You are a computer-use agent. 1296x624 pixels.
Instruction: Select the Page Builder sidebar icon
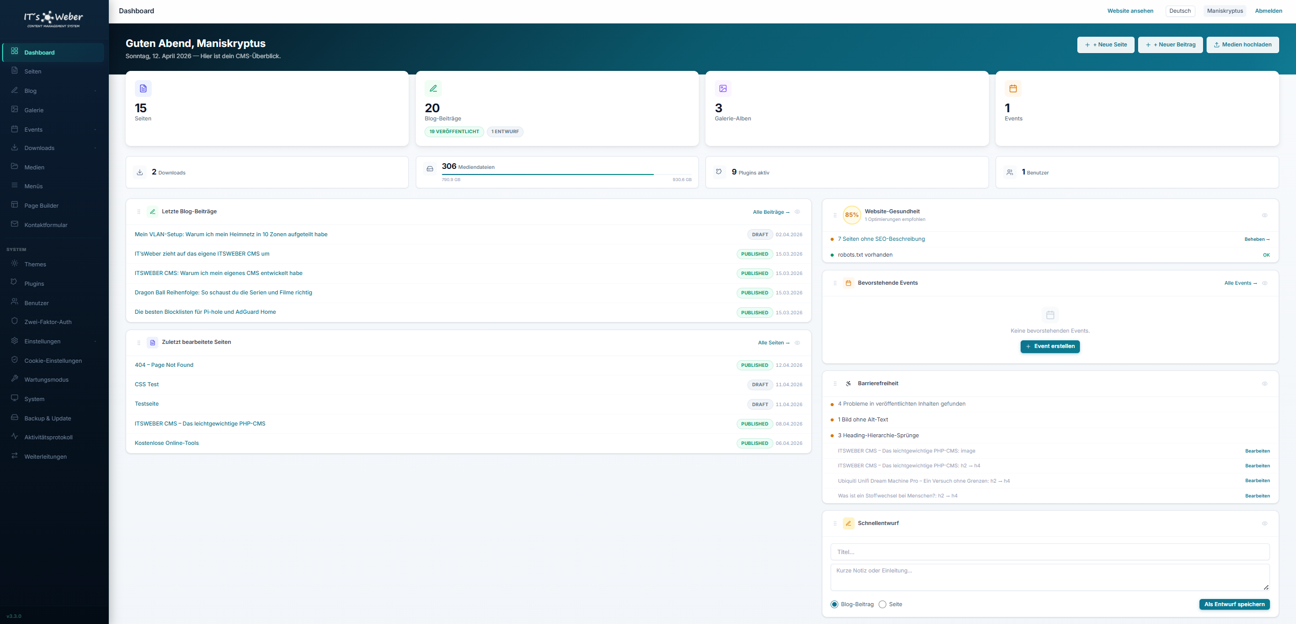(14, 205)
